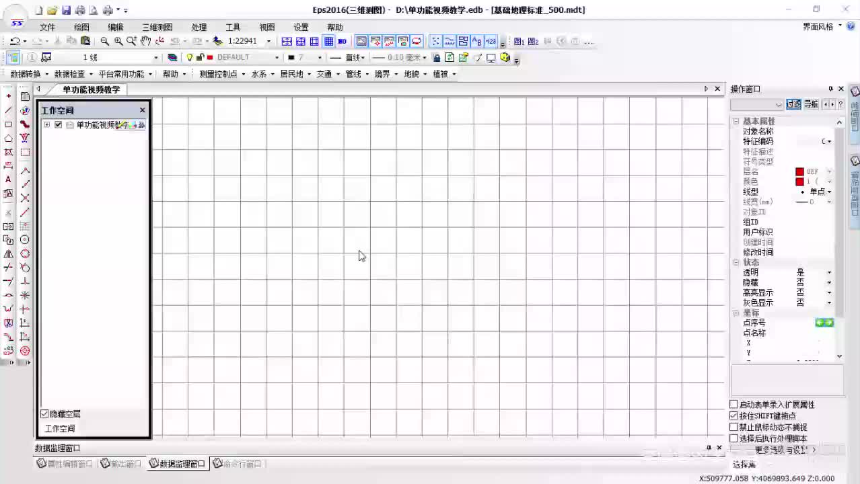Open the scale 1:22941 dropdown

pos(268,41)
